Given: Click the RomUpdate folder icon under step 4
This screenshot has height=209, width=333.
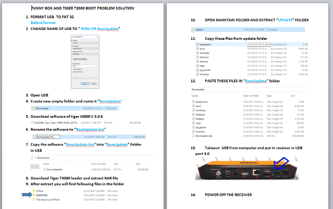Looking at the screenshot, I should coord(33,108).
